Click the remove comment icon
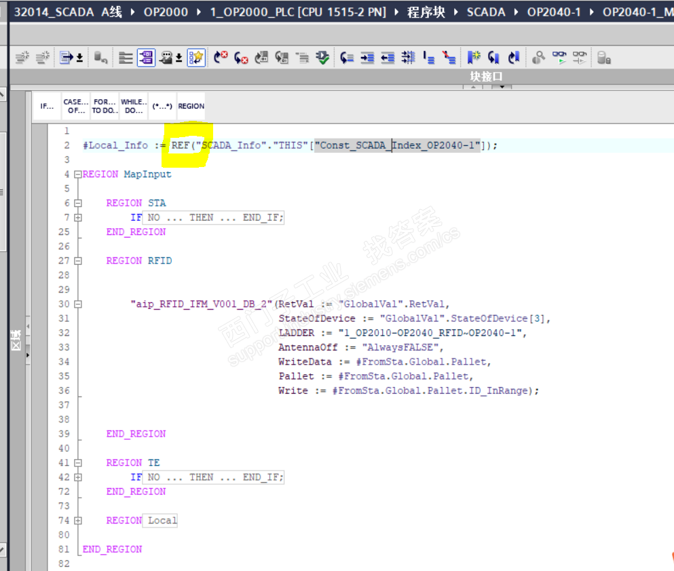674x571 pixels. pyautogui.click(x=449, y=57)
